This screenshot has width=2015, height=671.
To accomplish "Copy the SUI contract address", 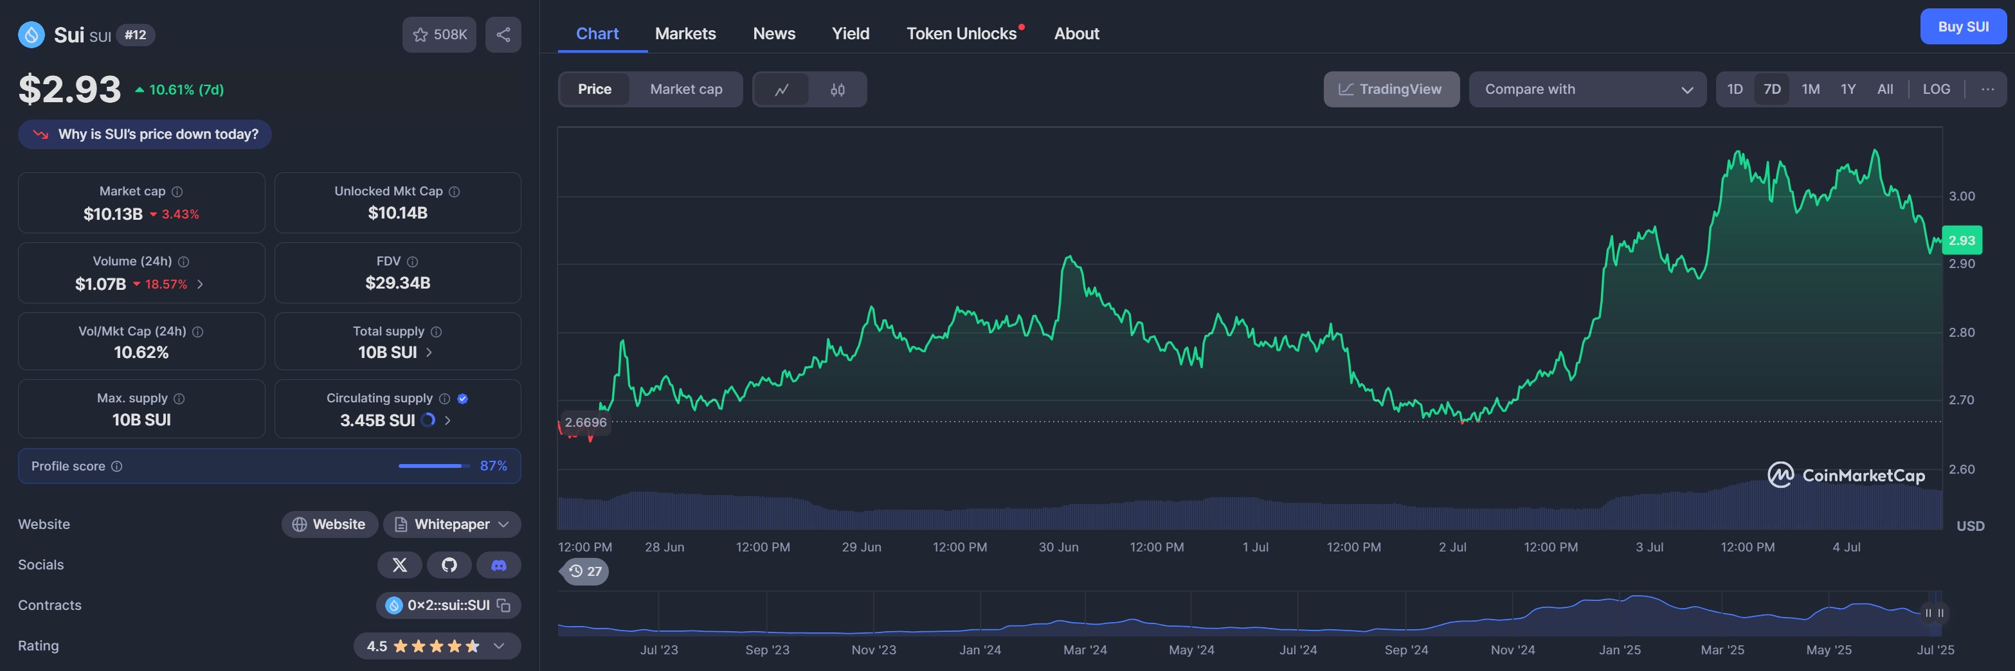I will (x=505, y=605).
